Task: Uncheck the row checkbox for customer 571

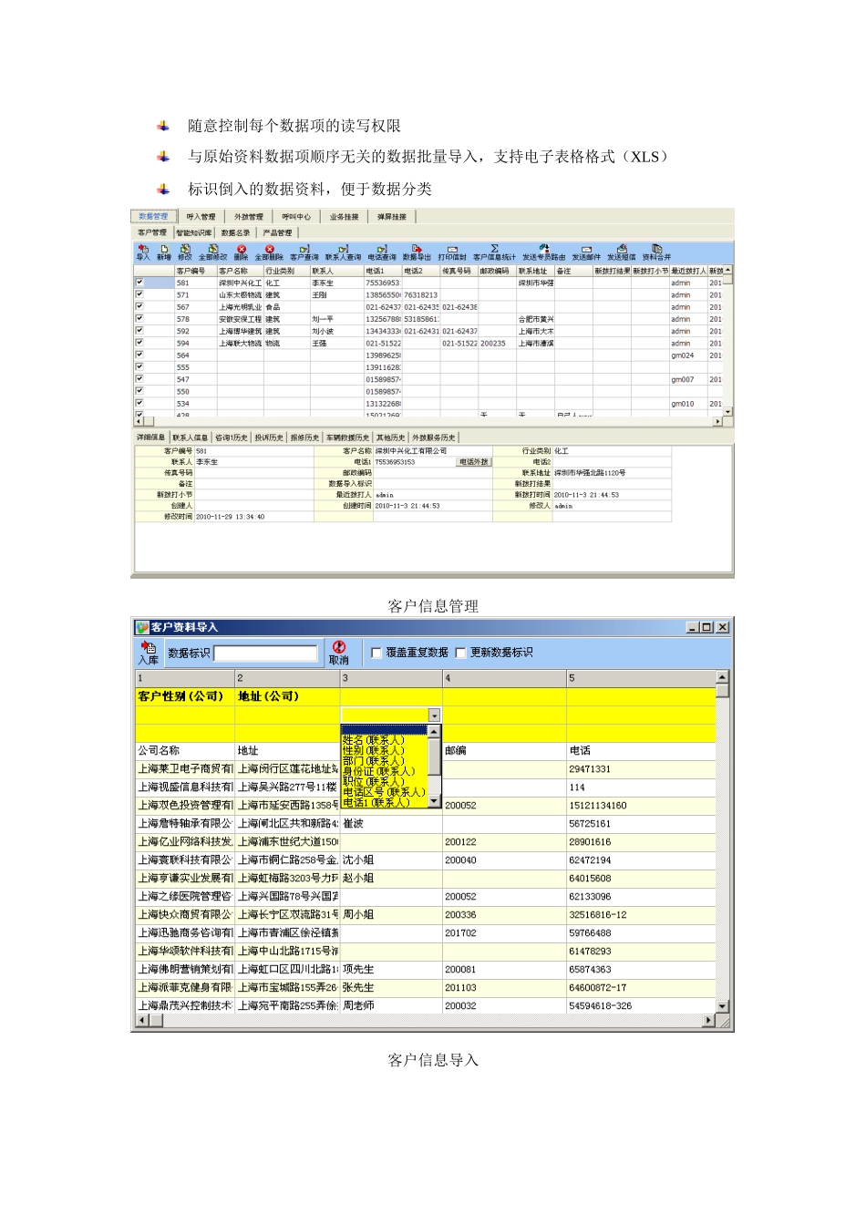Action: tap(139, 294)
